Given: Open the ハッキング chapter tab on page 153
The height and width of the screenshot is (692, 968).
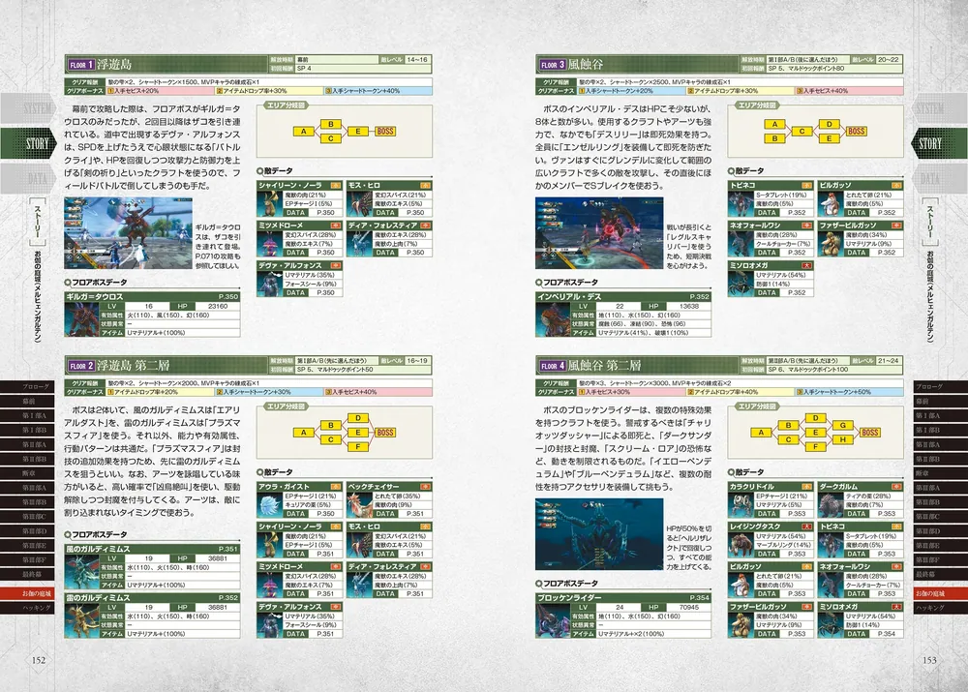Looking at the screenshot, I should [940, 608].
